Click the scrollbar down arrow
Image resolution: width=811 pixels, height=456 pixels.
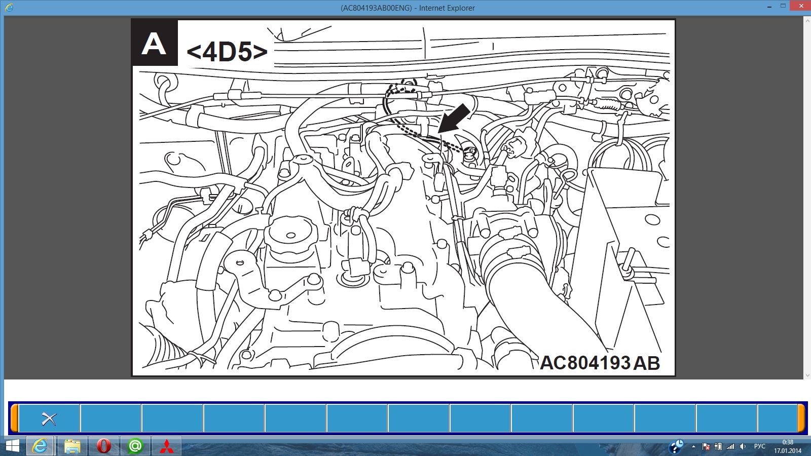807,375
